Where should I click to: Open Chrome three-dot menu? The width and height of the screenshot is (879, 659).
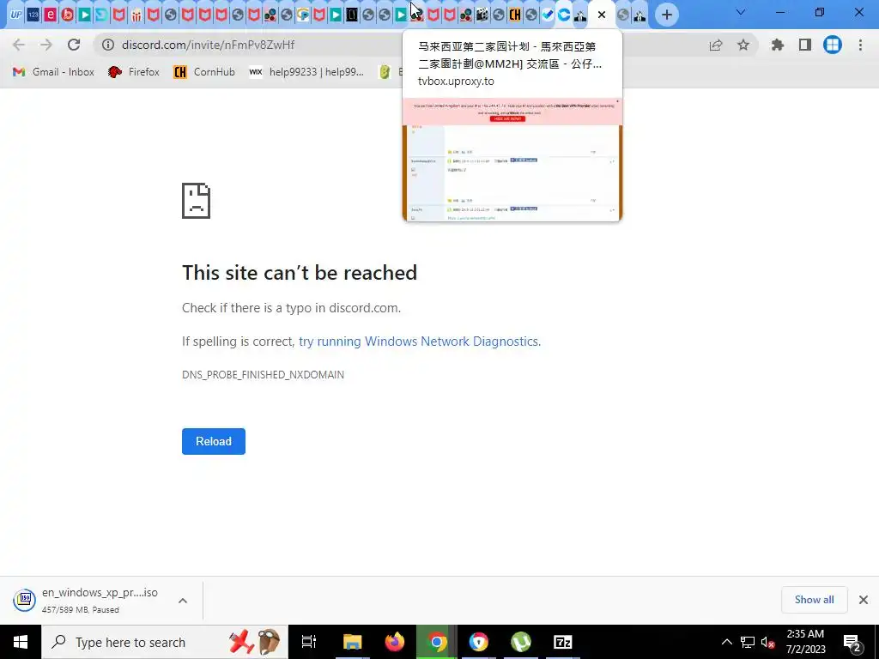click(x=860, y=45)
